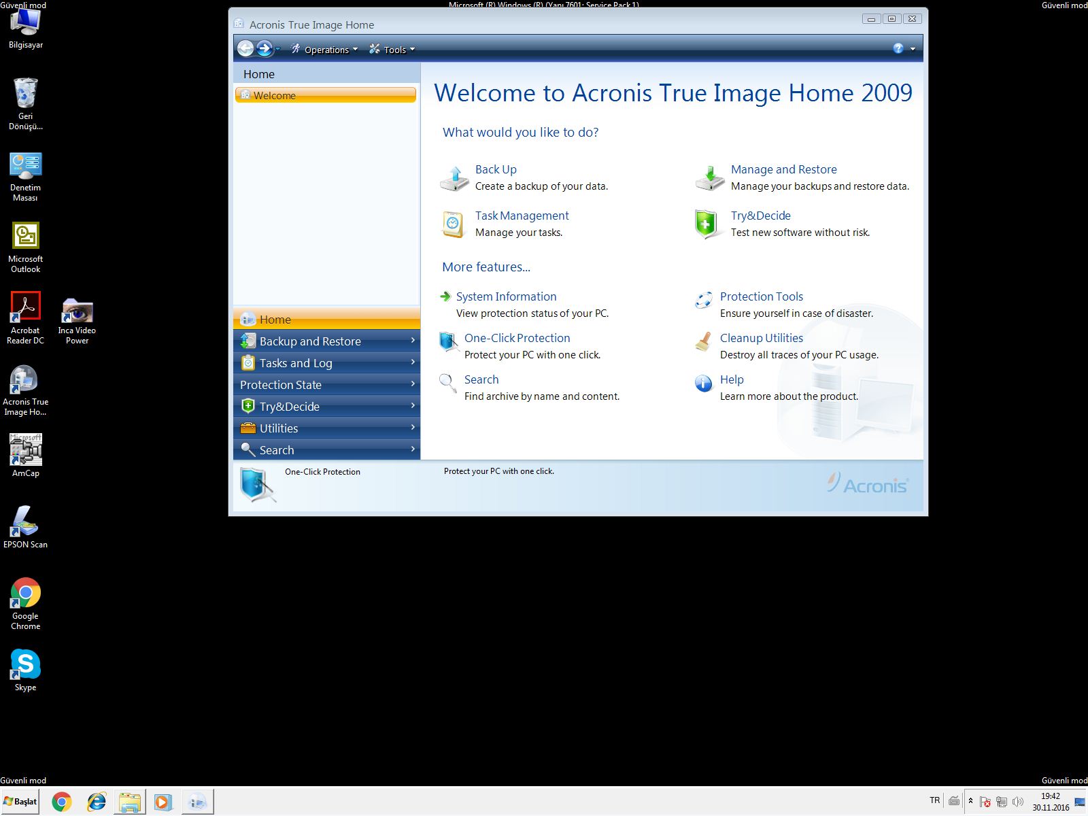Select the Welcome item in sidebar
Screen dimensions: 1088x816
click(326, 95)
